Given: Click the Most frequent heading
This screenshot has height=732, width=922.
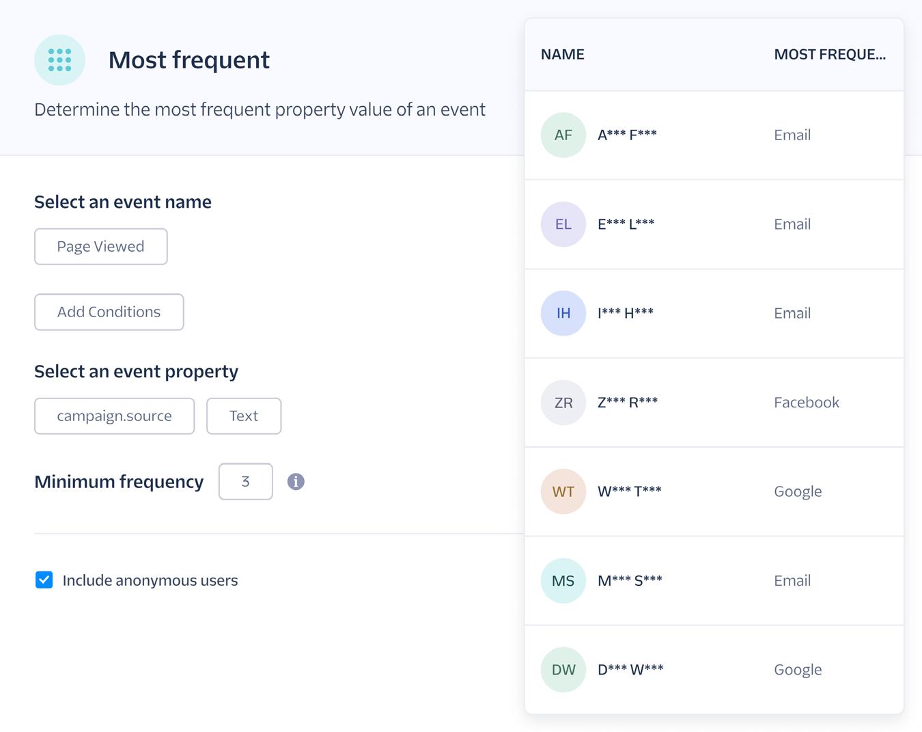Looking at the screenshot, I should click(x=189, y=60).
